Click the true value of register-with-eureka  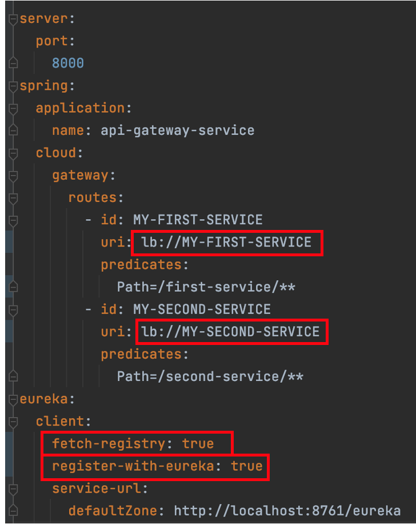pyautogui.click(x=246, y=466)
